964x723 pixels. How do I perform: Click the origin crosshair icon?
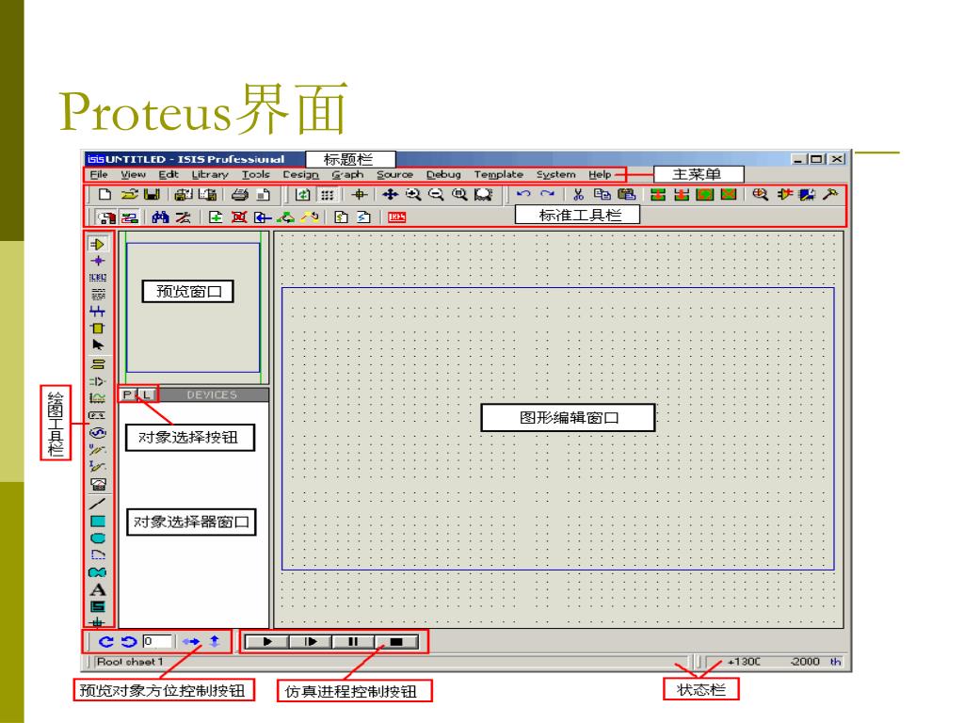click(359, 195)
